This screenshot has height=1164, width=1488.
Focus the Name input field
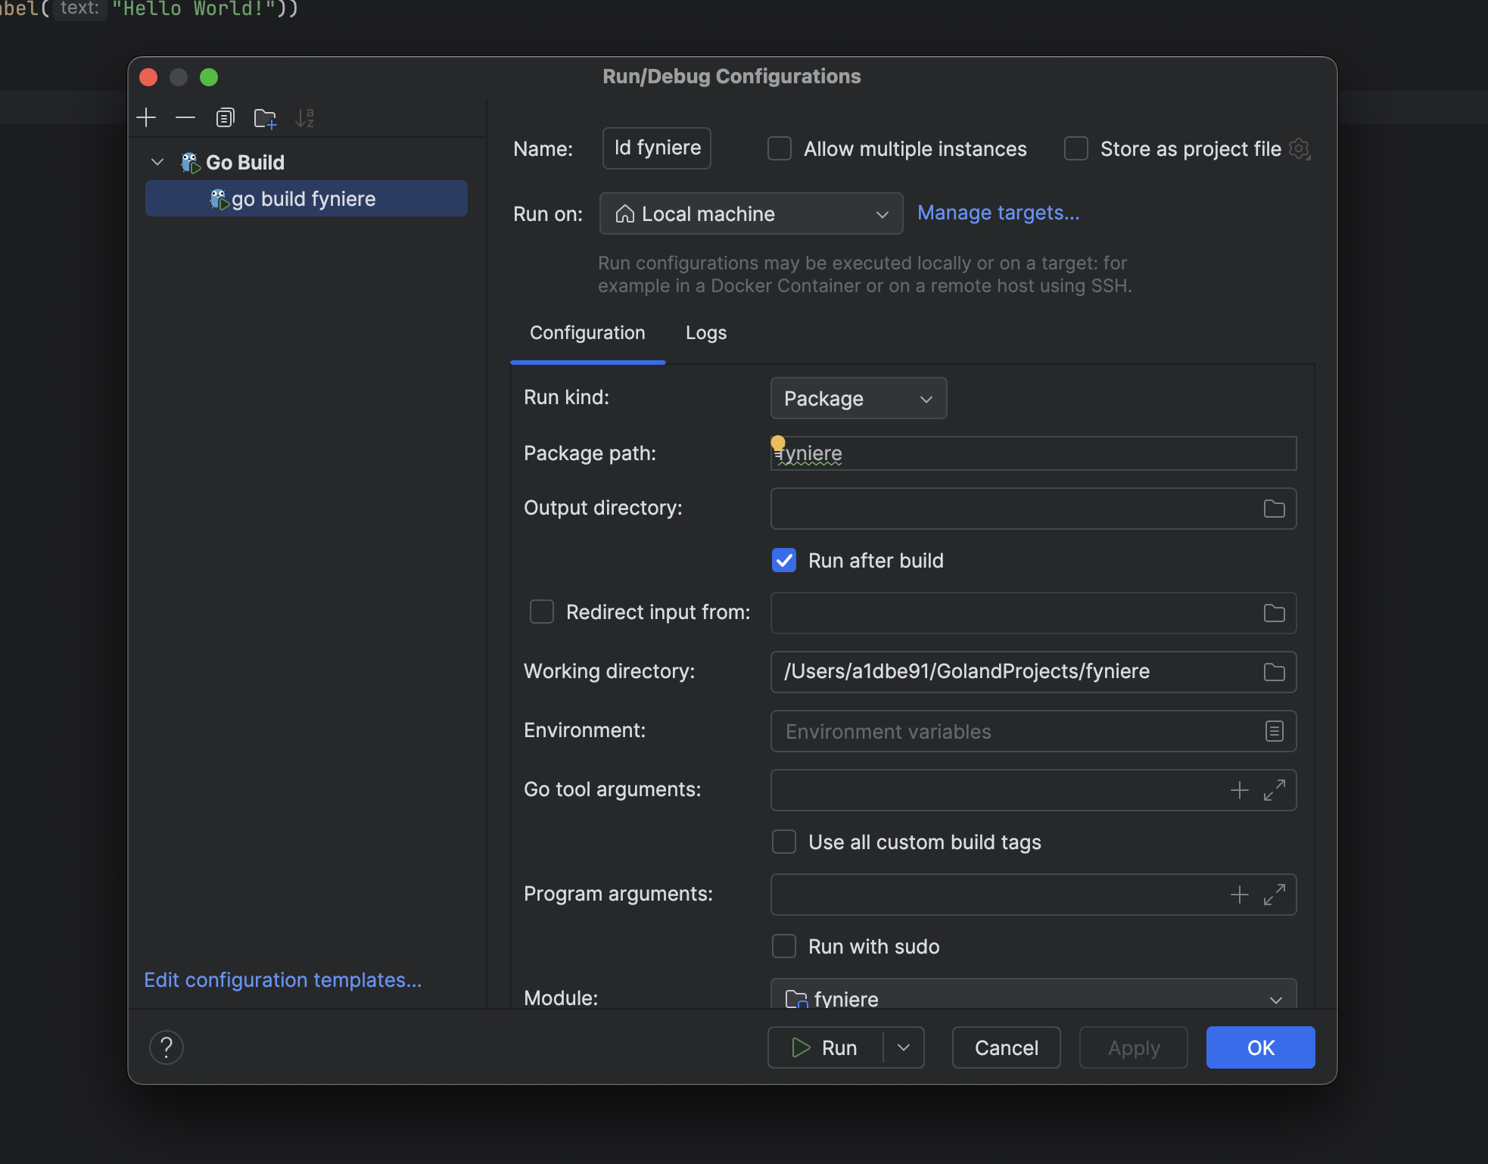point(656,148)
